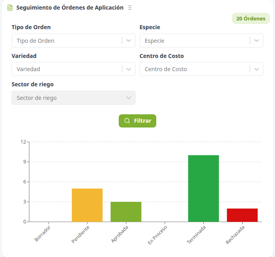Open the Centro de Costo dropdown
This screenshot has height=257, width=275.
pyautogui.click(x=201, y=69)
